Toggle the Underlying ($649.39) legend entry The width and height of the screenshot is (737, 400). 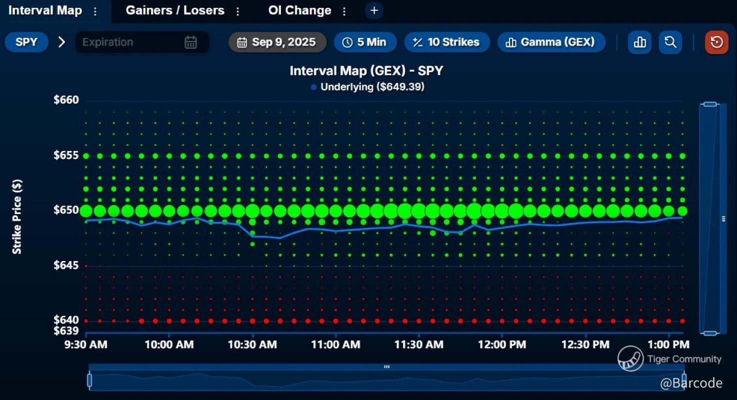[x=367, y=87]
